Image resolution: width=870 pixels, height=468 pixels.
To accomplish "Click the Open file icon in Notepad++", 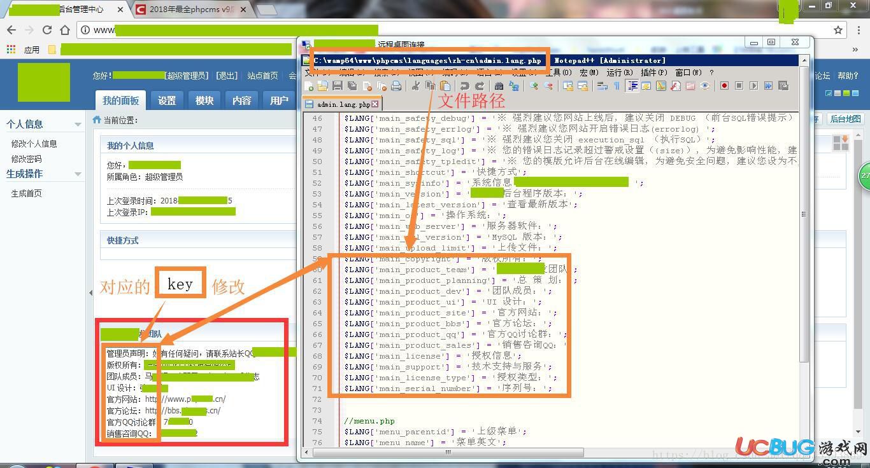I will click(x=323, y=86).
